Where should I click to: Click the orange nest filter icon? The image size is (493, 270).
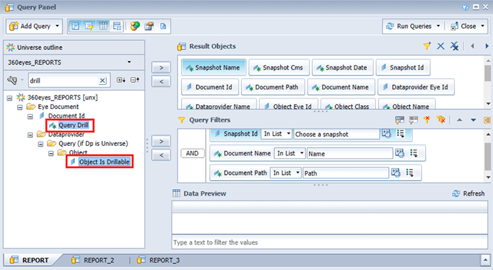pyautogui.click(x=486, y=120)
